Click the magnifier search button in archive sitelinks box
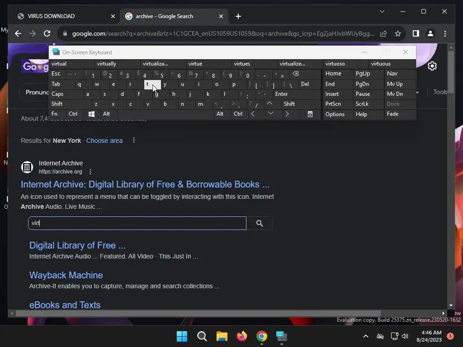Image resolution: width=463 pixels, height=347 pixels. 260,223
